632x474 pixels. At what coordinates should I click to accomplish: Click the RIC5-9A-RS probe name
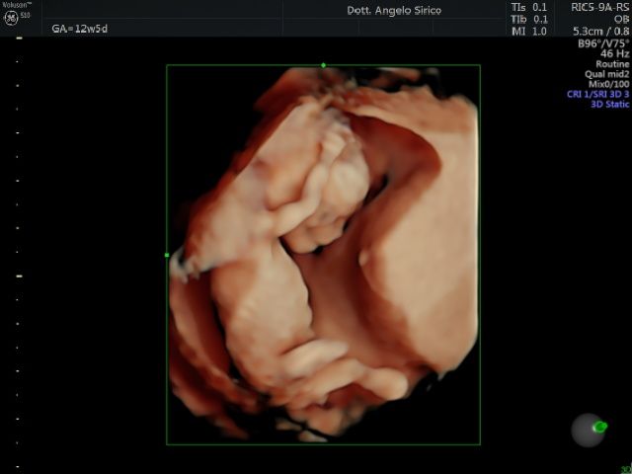tap(600, 6)
